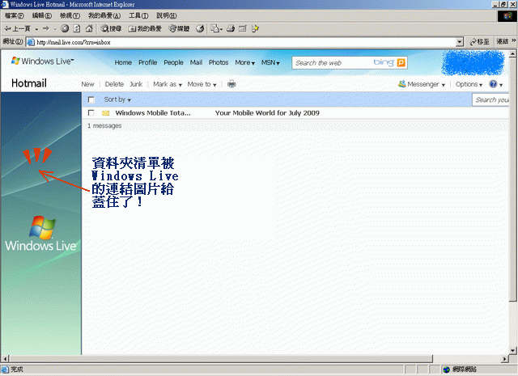The height and width of the screenshot is (376, 518).
Task: Click the Messenger people icon
Action: (402, 84)
